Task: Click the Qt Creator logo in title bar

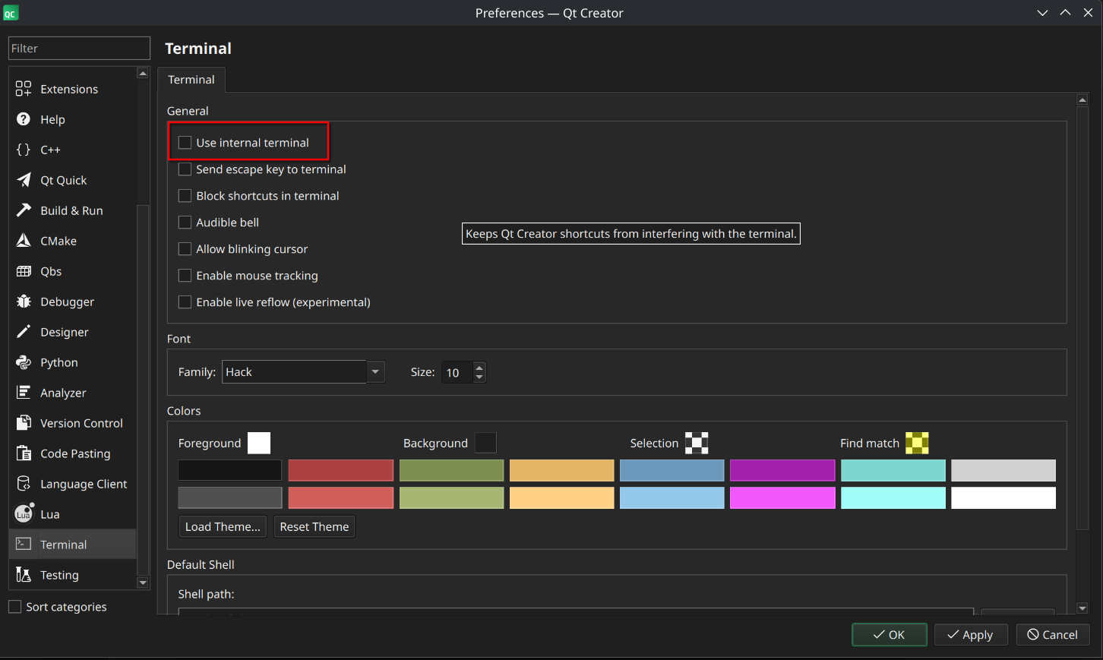Action: pyautogui.click(x=10, y=13)
